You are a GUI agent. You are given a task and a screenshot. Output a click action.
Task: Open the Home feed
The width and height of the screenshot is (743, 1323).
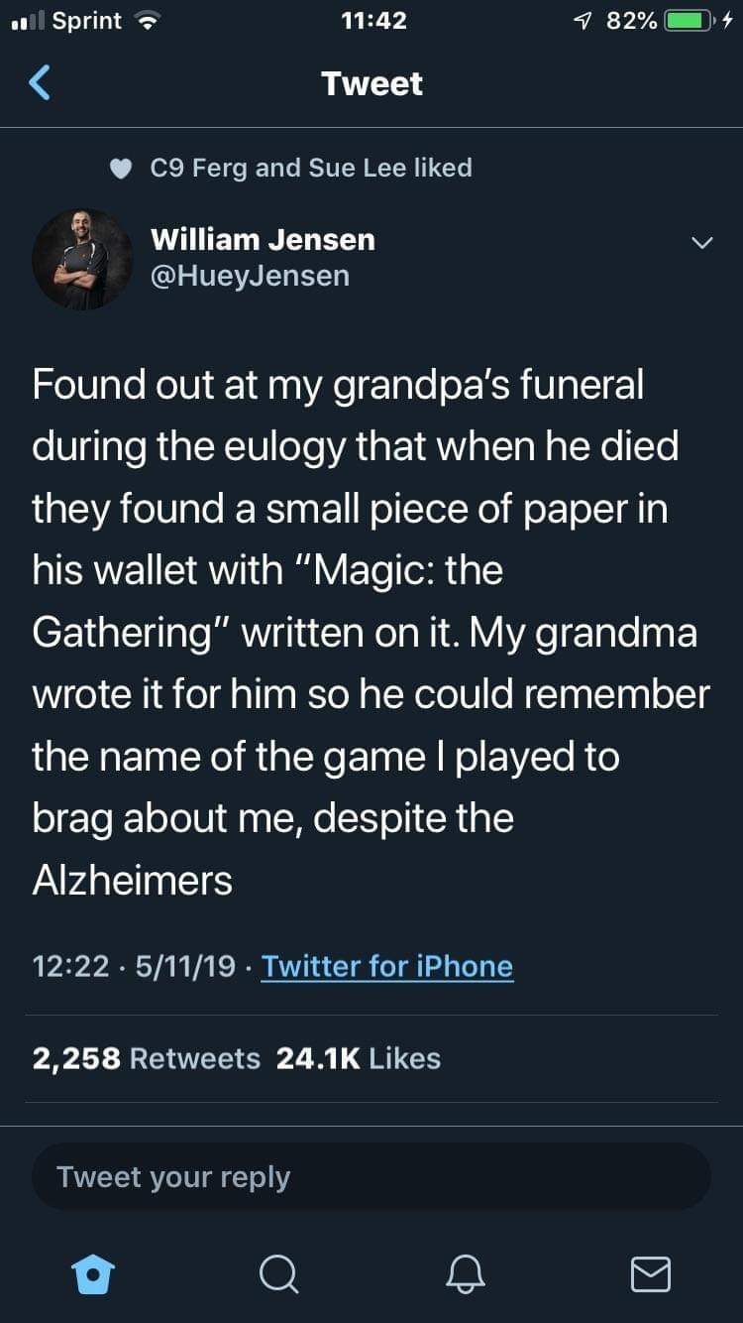pos(93,1275)
